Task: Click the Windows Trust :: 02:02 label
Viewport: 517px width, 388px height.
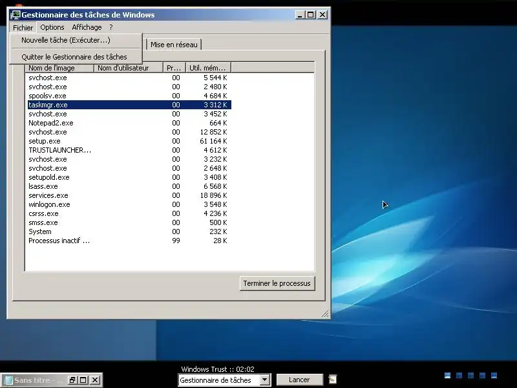Action: point(218,369)
